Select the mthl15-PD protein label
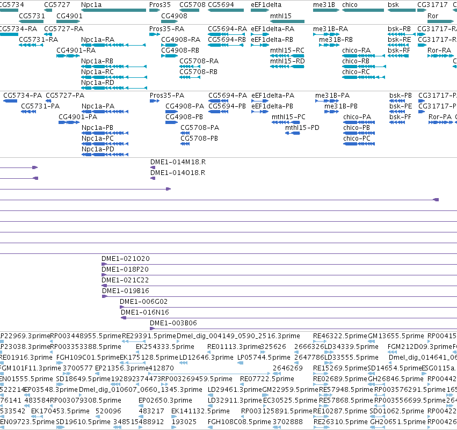457x430 pixels. (302, 127)
